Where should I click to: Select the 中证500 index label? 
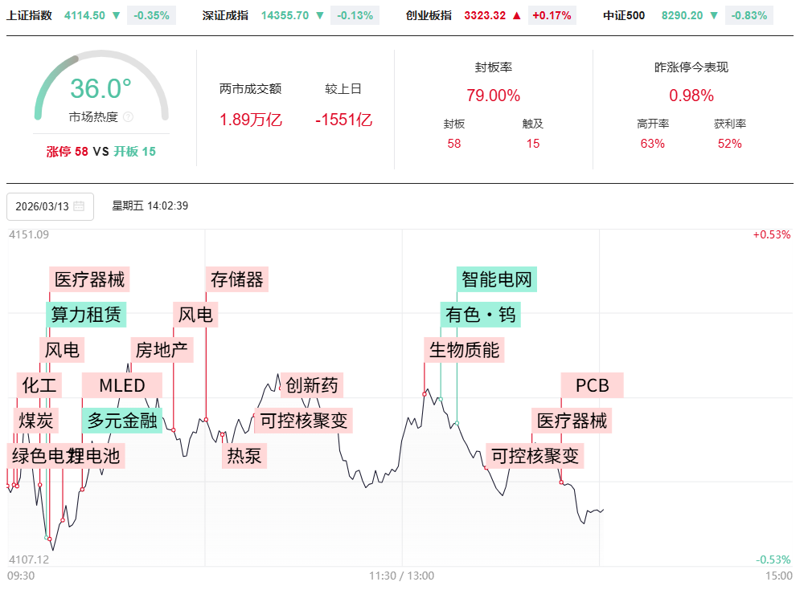point(624,15)
